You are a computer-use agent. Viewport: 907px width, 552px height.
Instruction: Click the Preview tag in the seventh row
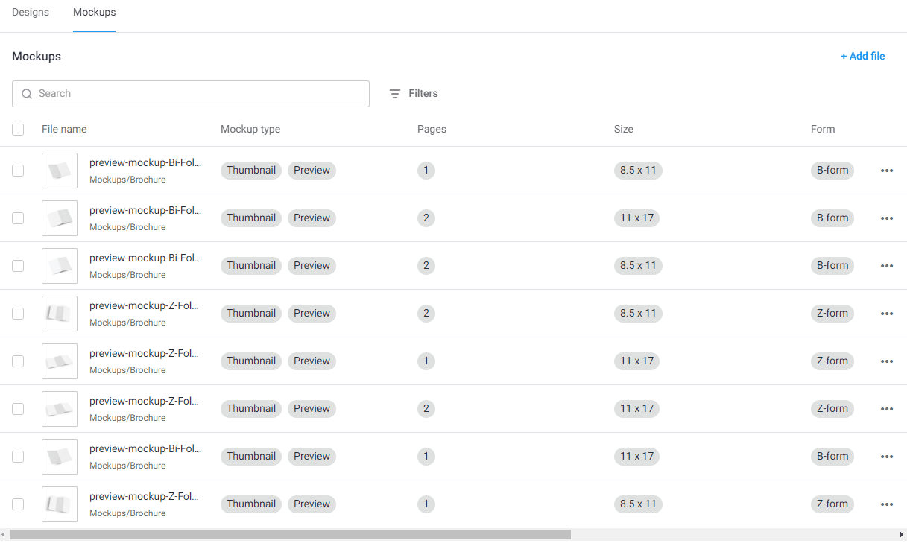coord(312,457)
